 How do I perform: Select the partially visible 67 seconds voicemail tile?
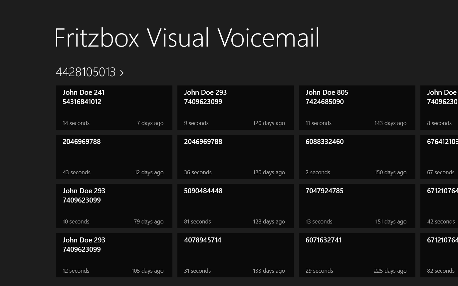[439, 157]
